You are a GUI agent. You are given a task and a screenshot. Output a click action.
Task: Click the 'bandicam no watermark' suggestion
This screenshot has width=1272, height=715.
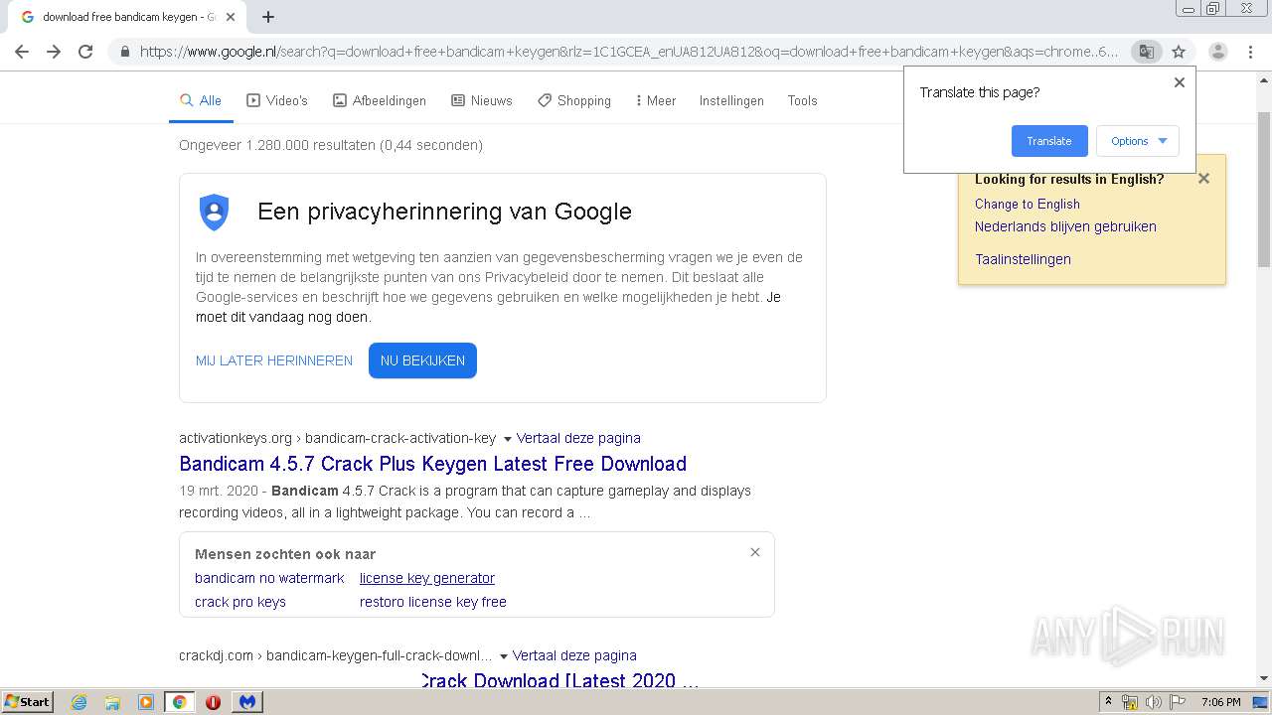(x=269, y=578)
